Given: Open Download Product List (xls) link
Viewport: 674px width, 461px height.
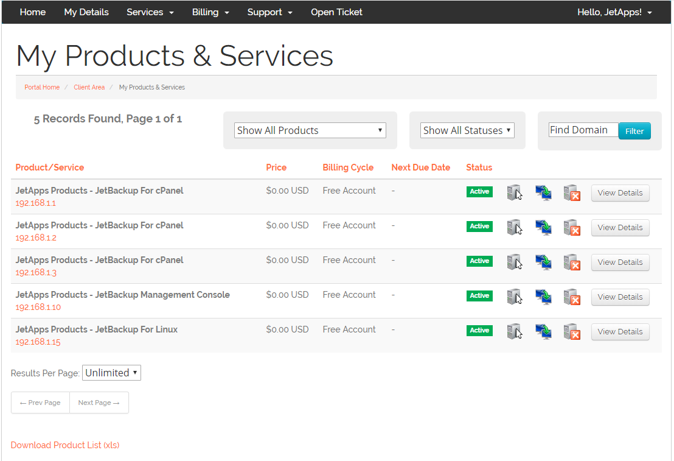Looking at the screenshot, I should pyautogui.click(x=65, y=445).
